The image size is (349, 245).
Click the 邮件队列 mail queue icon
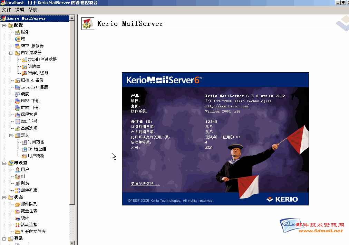click(x=18, y=204)
